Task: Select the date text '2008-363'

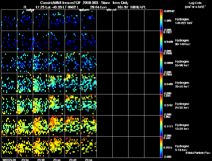Action: [x=90, y=3]
